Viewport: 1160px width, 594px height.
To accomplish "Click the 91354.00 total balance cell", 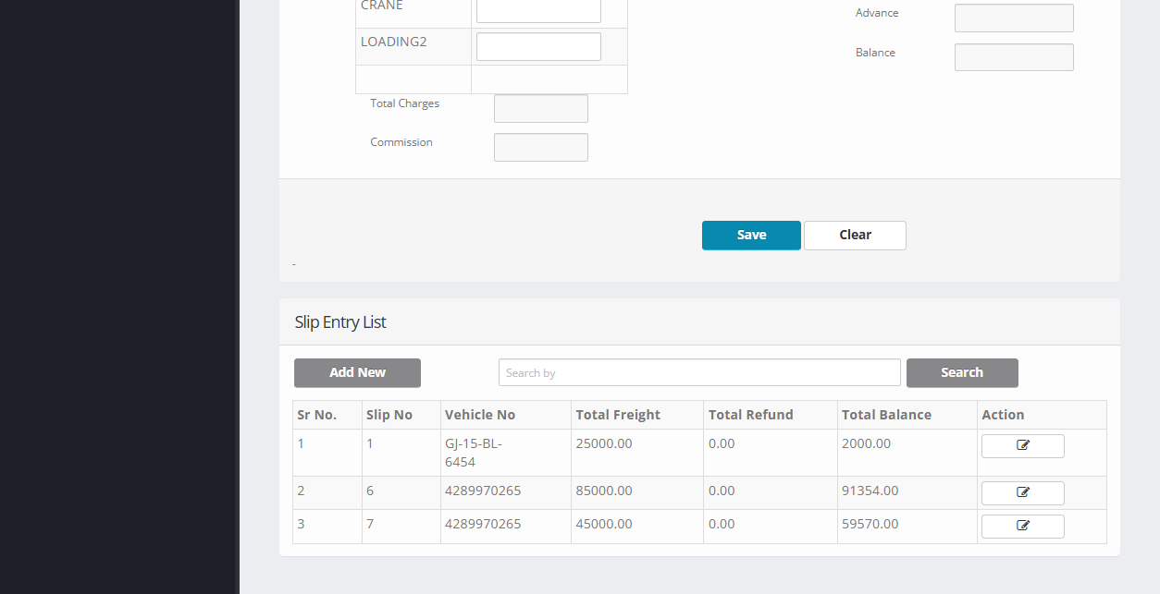I will (870, 491).
